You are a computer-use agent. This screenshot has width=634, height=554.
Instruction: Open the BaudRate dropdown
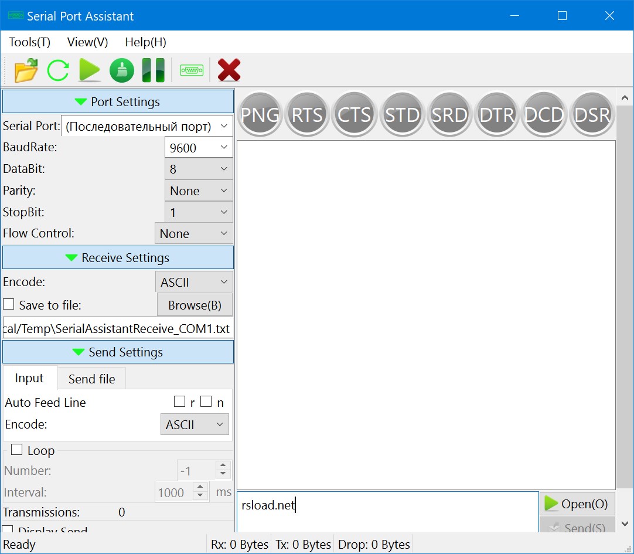click(199, 148)
